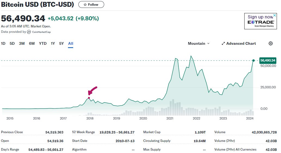Select the 5D time range
Viewport: 281px width, 153px height.
point(12,43)
